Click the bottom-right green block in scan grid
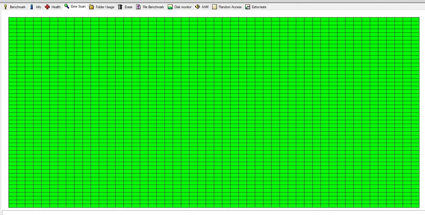 (415, 205)
